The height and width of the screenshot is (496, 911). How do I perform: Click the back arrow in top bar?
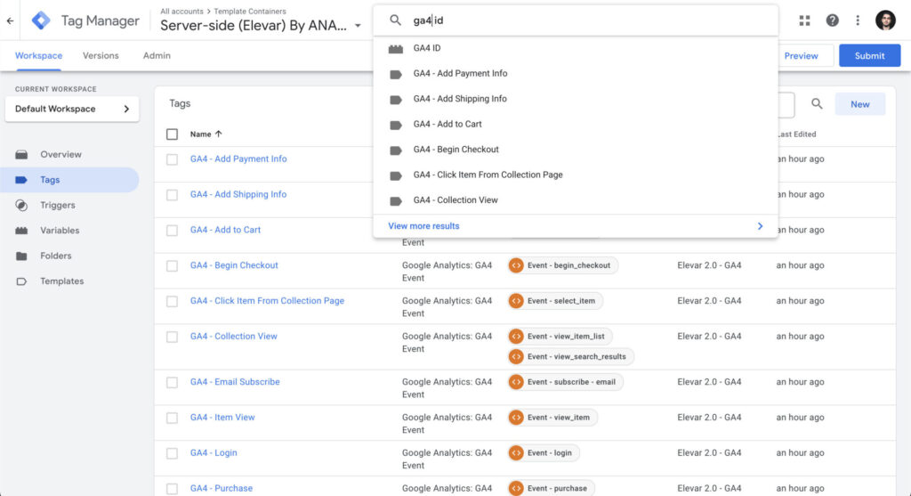point(10,20)
